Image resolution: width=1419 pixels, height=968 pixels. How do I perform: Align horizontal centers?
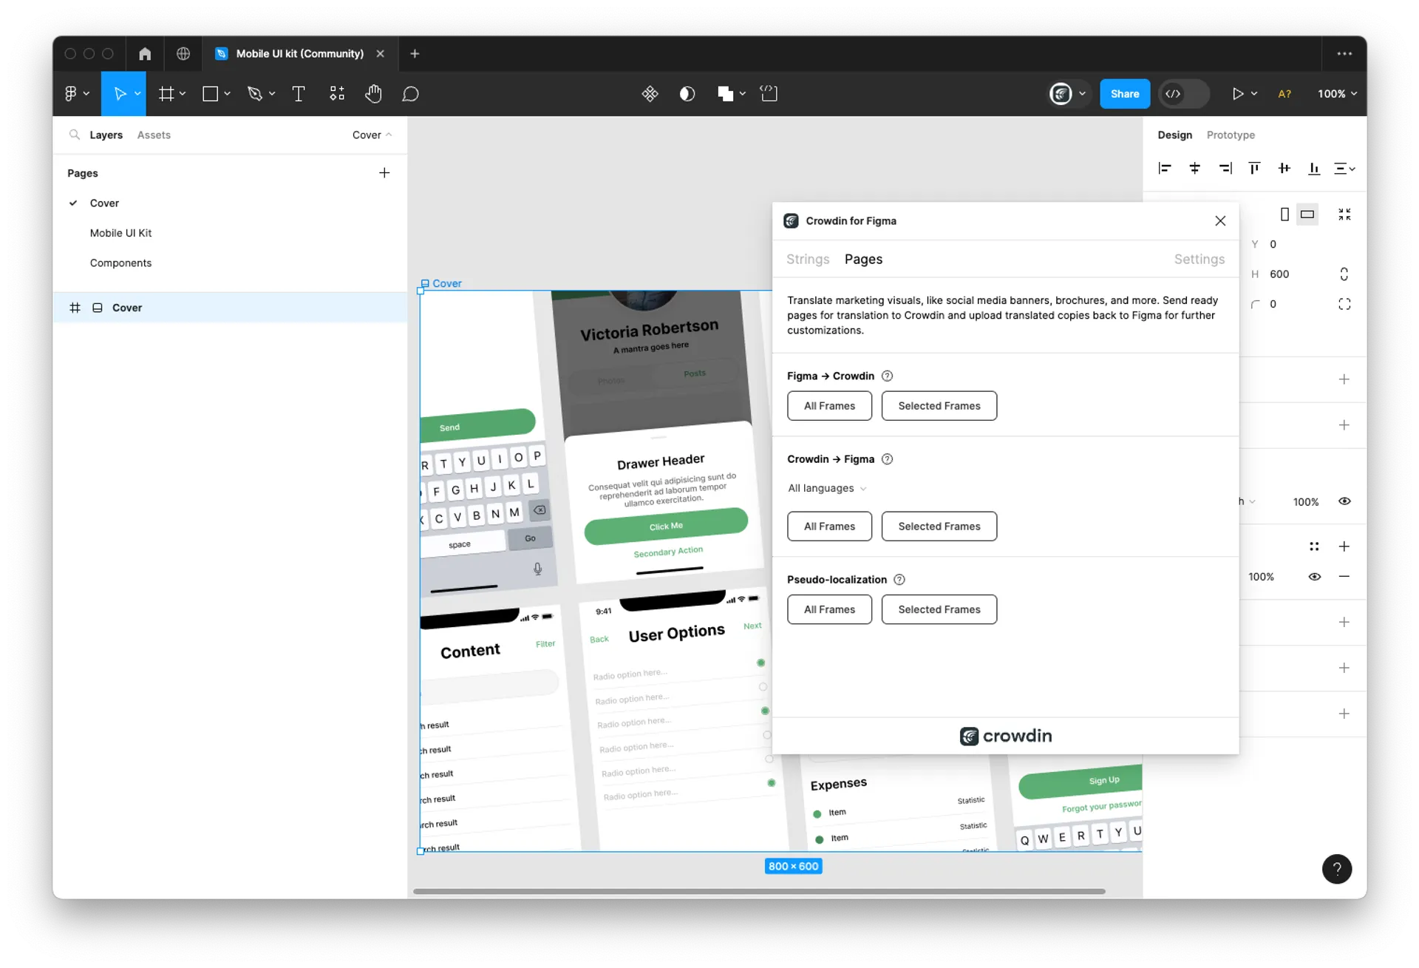pyautogui.click(x=1195, y=169)
